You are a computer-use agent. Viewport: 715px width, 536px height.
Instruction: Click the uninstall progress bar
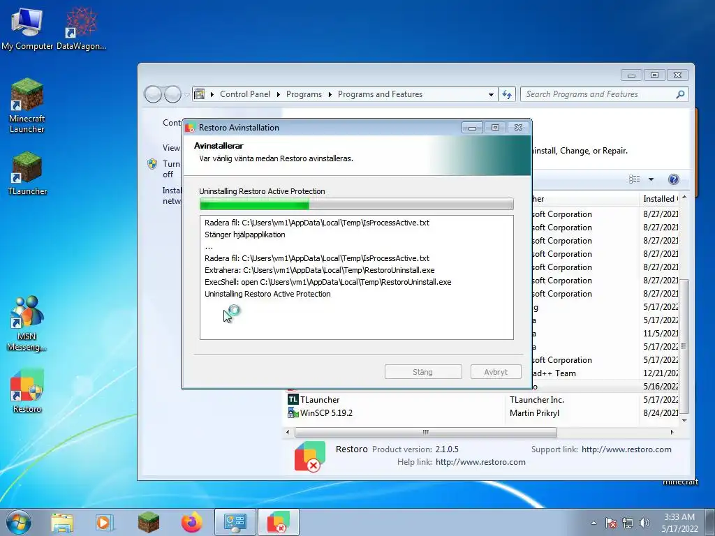[x=357, y=204]
